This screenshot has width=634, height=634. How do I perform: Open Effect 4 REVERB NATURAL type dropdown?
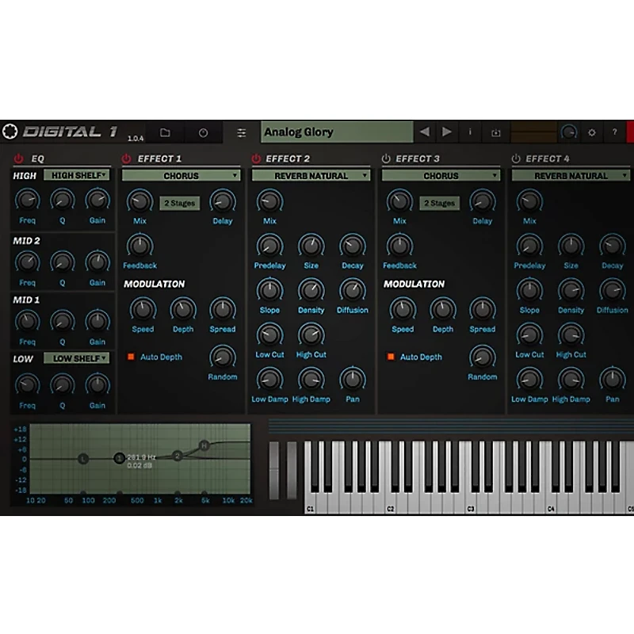tap(571, 175)
